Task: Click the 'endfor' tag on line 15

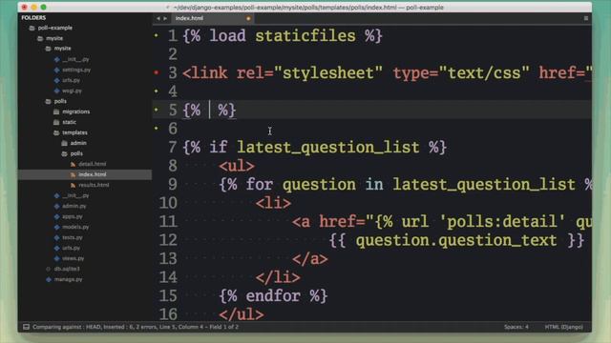Action: (x=273, y=296)
